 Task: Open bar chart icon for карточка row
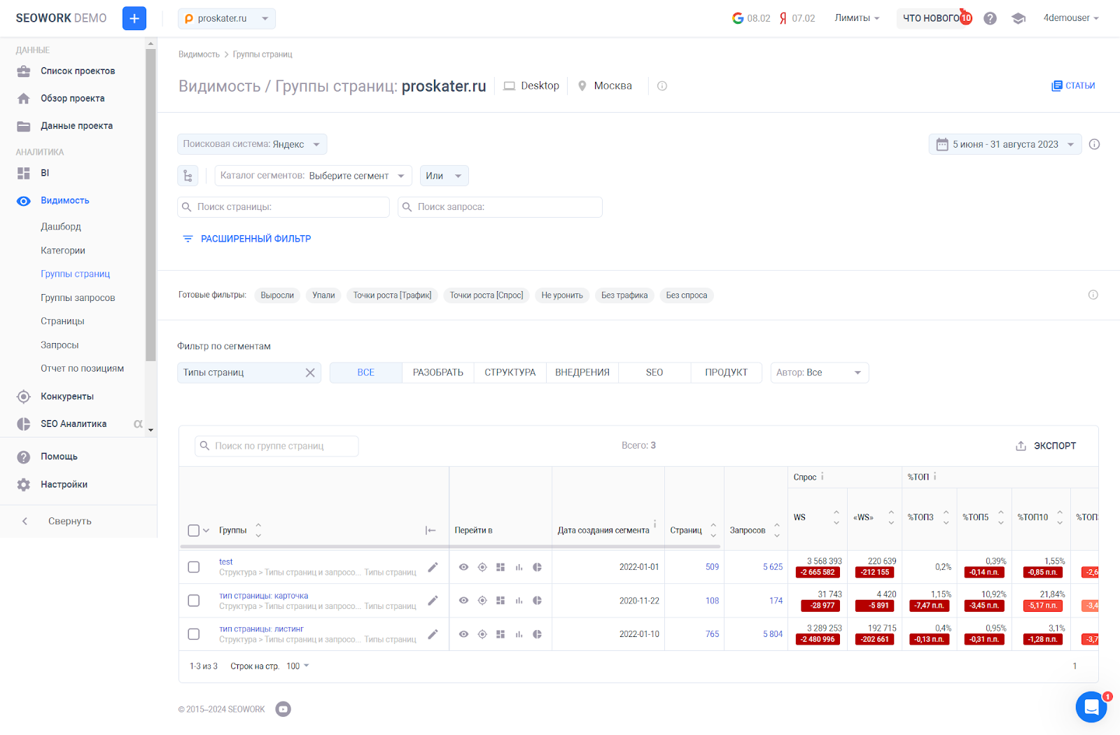coord(519,601)
